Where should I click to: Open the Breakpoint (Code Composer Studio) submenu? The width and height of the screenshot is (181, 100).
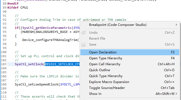pyautogui.click(x=130, y=25)
